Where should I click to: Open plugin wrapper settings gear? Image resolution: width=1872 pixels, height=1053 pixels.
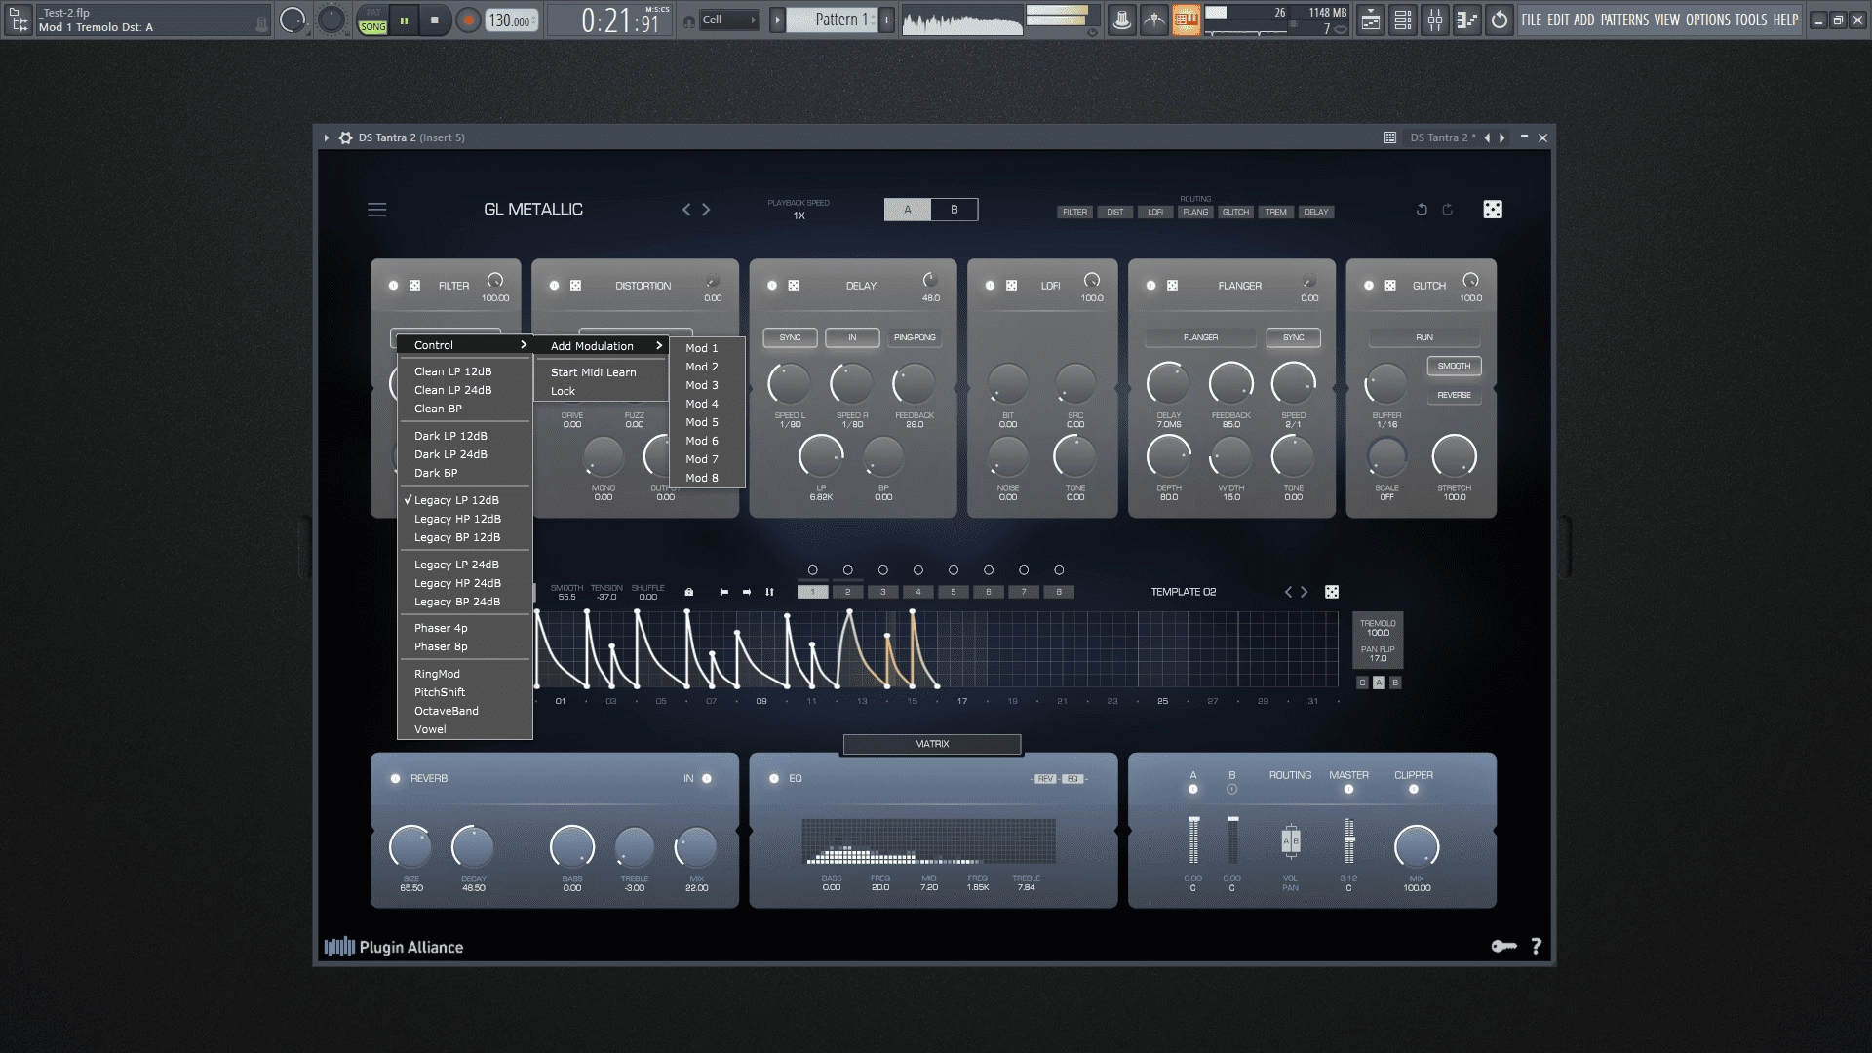345,137
